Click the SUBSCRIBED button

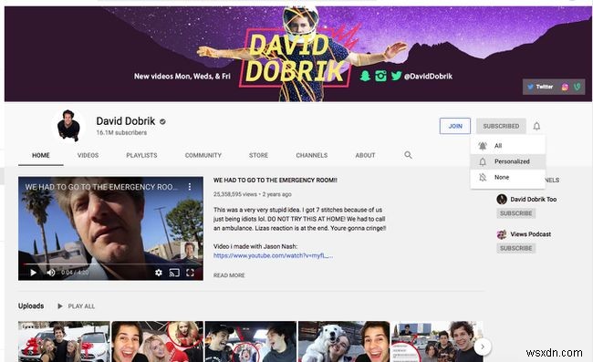(501, 126)
